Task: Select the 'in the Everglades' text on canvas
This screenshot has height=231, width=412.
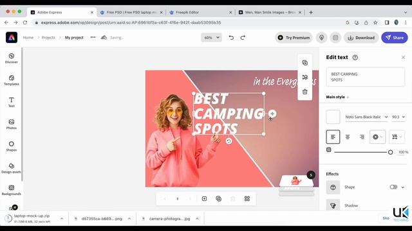Action: point(285,81)
